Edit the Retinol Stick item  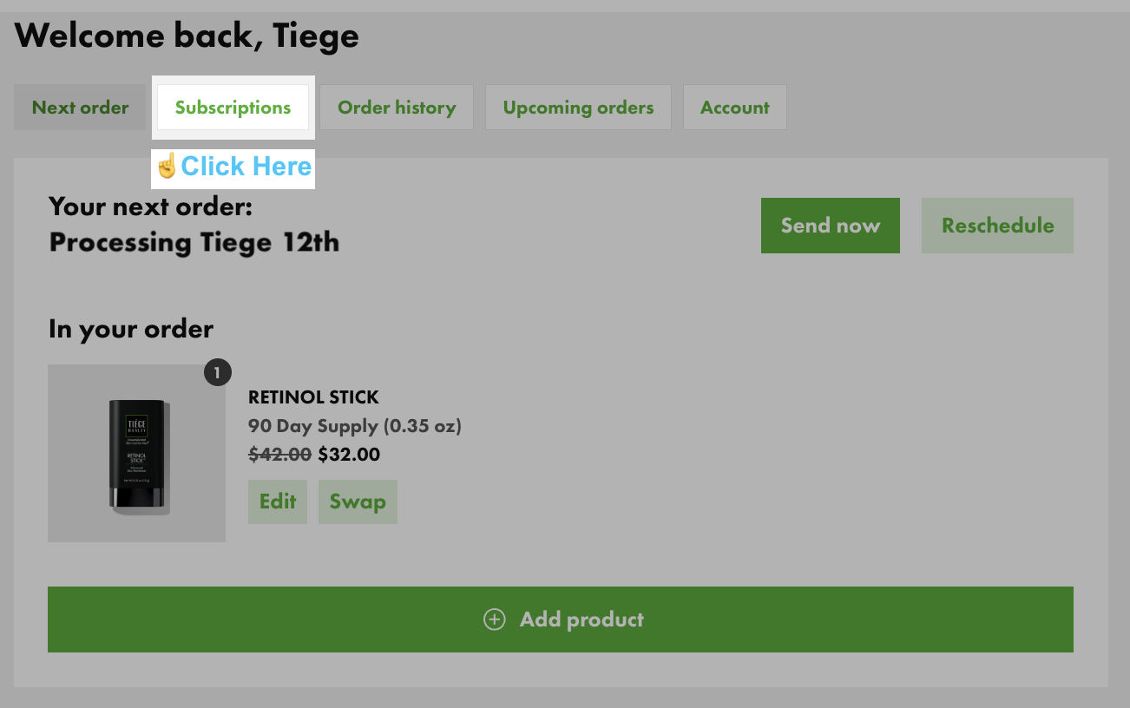[278, 501]
